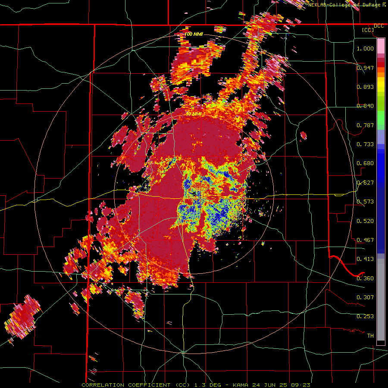The width and height of the screenshot is (388, 388).
Task: Select the 1.000 value on the scale
Action: click(x=365, y=48)
